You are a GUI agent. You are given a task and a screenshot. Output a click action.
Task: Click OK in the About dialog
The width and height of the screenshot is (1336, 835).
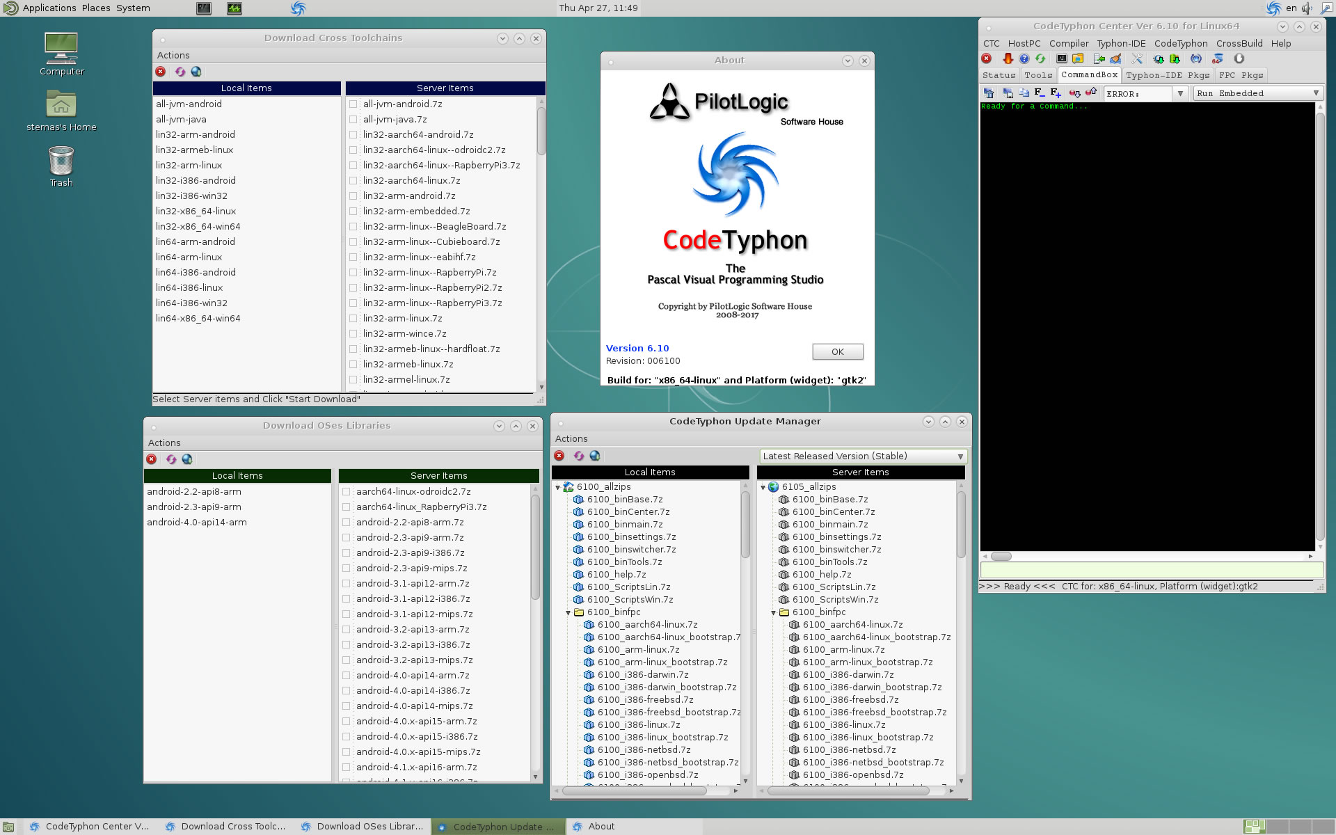(x=838, y=351)
